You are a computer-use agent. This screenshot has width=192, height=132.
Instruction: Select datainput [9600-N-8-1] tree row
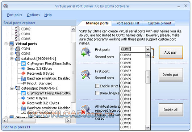pyautogui.click(x=39, y=59)
